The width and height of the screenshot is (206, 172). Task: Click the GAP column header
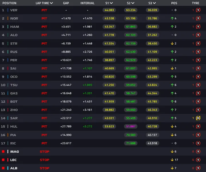[x=66, y=3]
